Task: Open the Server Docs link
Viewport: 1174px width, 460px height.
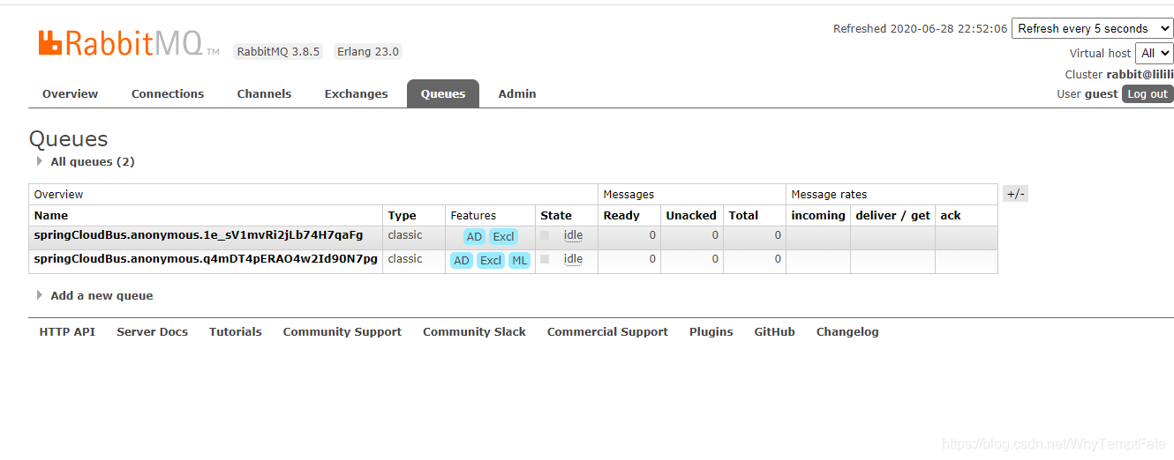Action: tap(152, 332)
